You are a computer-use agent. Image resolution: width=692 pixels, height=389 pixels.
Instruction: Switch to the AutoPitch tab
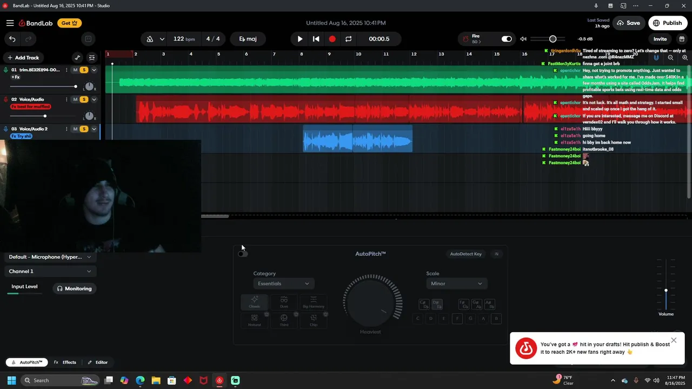(27, 363)
